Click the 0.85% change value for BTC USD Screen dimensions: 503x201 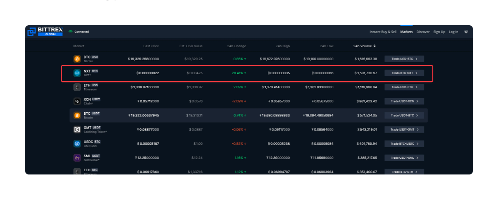tap(240, 59)
